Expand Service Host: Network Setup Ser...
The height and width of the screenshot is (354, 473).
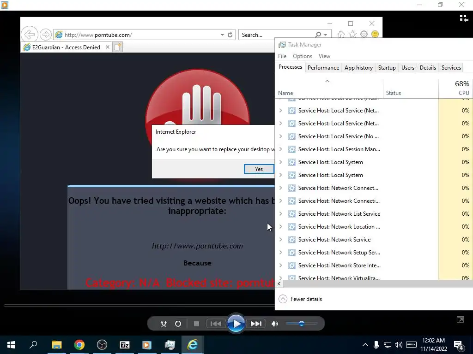point(280,253)
